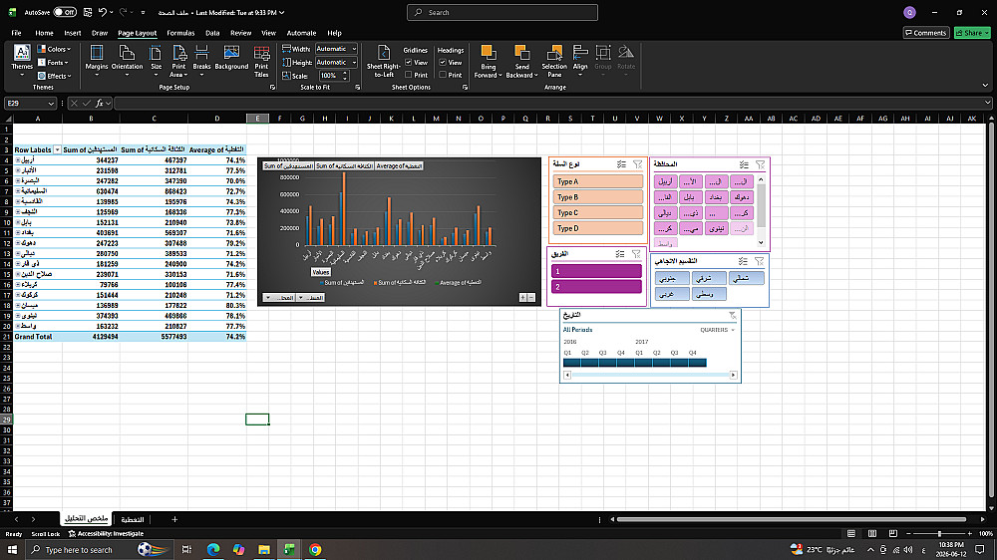Viewport: 997px width, 560px height.
Task: Open the Themes gallery
Action: [x=22, y=61]
